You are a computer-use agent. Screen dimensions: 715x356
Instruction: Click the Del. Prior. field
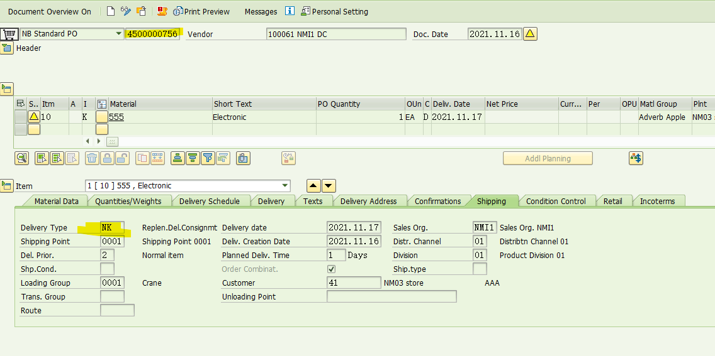click(x=107, y=255)
